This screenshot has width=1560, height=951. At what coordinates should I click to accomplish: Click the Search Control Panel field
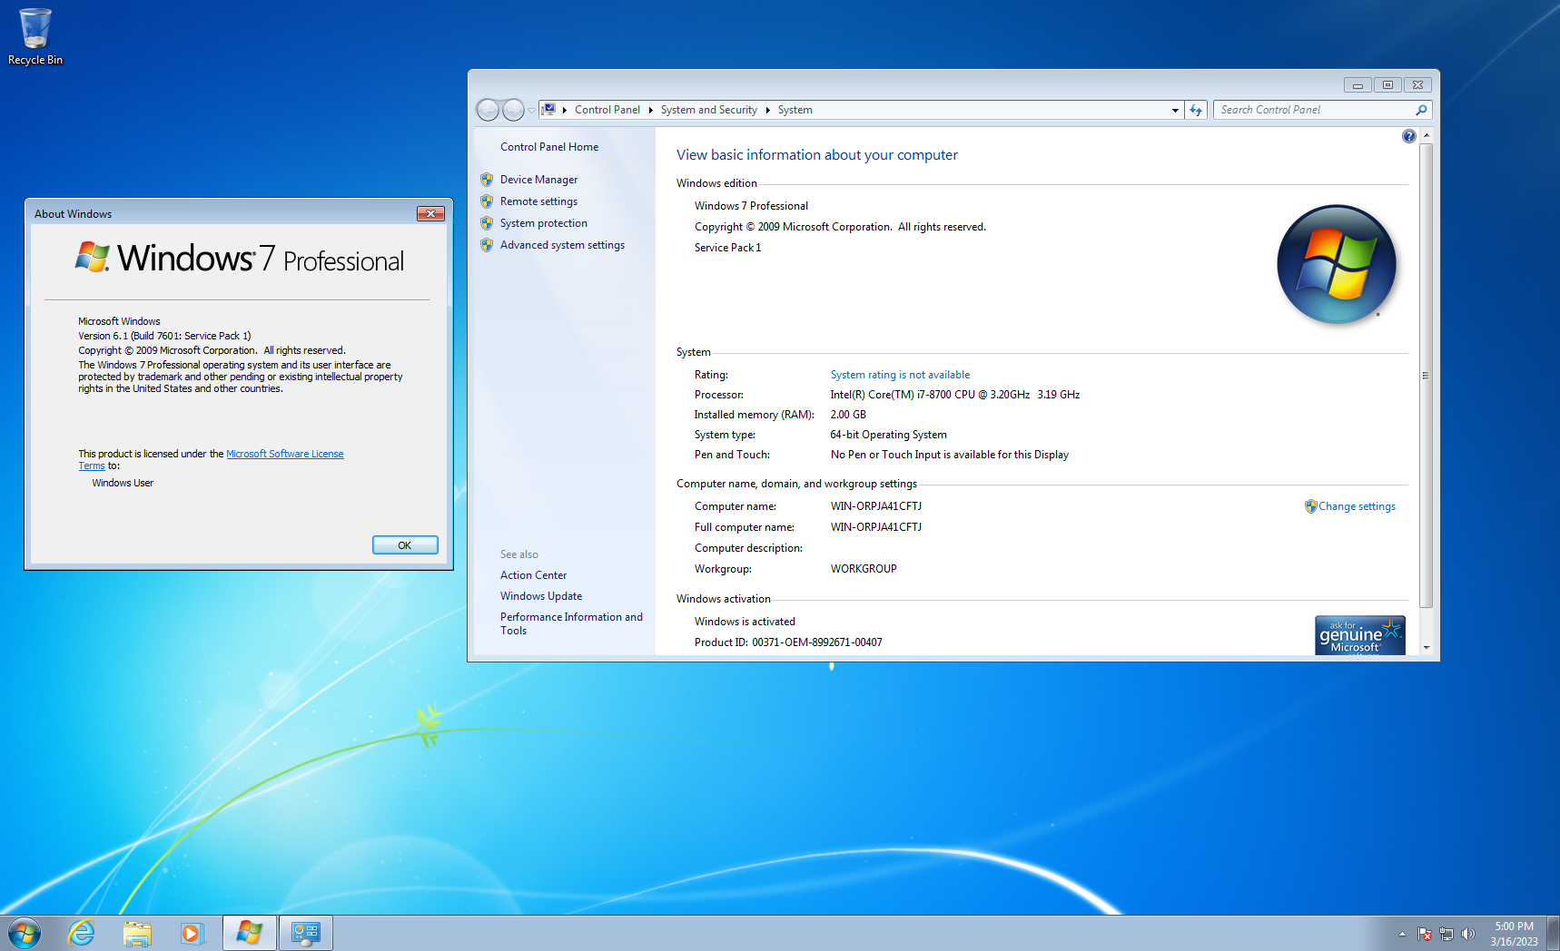point(1314,110)
